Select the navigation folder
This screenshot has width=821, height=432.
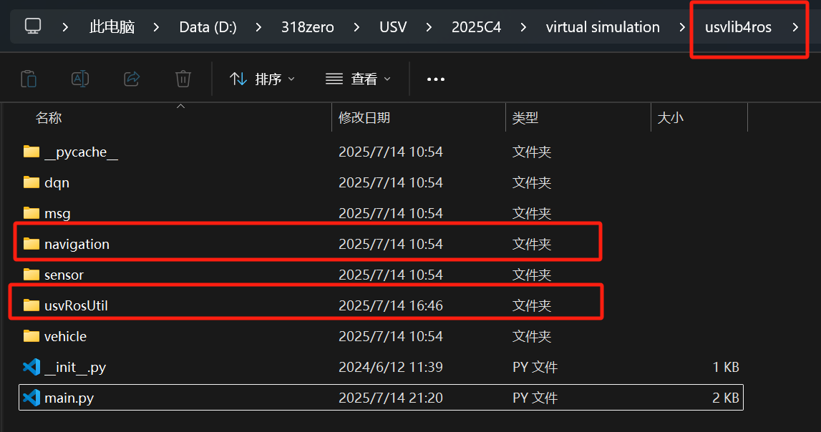point(77,244)
